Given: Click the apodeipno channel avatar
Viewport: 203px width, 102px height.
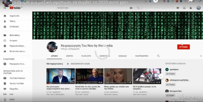Looking at the screenshot, I should [x=167, y=70].
